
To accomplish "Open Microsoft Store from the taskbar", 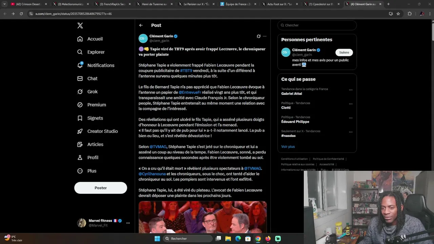I will 248,239.
